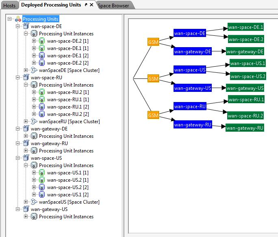The width and height of the screenshot is (278, 237).
Task: Click the orange GSM node linked to wan-space-DE
Action: [x=153, y=41]
